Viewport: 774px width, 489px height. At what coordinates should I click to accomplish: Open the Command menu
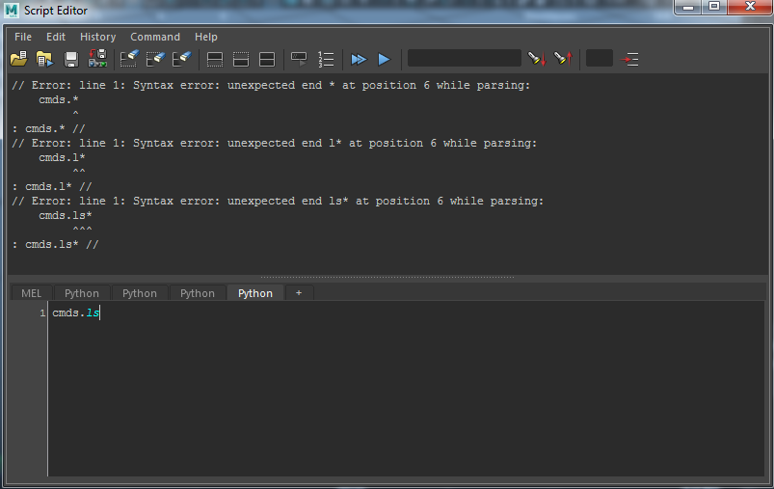tap(155, 37)
